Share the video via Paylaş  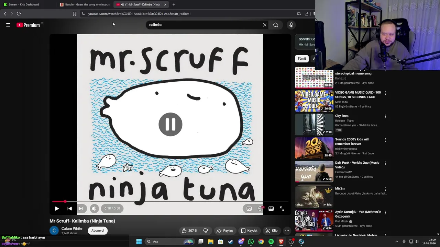(224, 231)
